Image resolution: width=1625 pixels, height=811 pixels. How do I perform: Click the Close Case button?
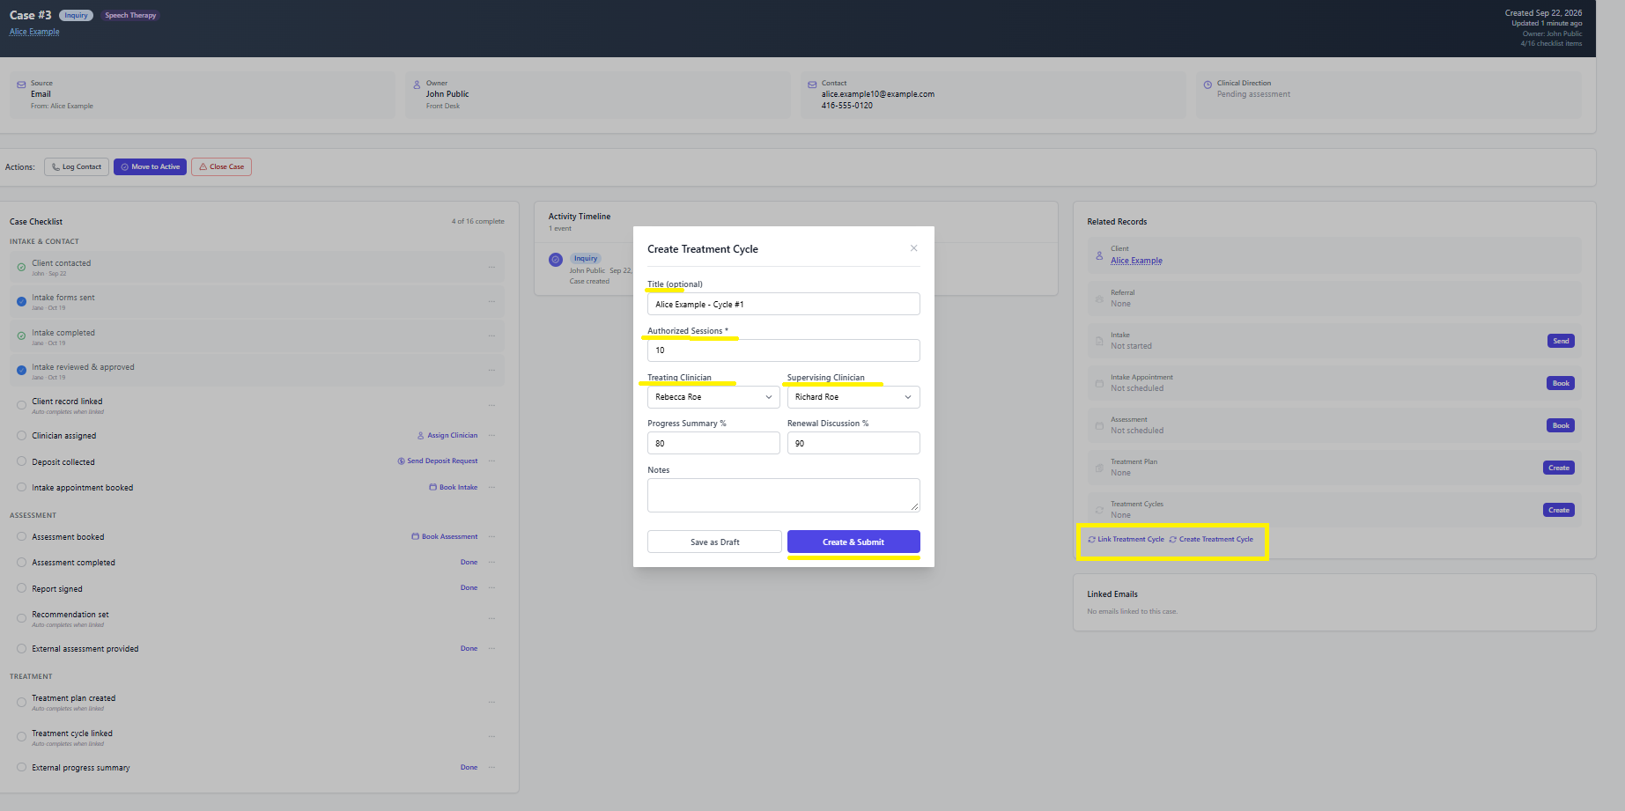[x=221, y=166]
